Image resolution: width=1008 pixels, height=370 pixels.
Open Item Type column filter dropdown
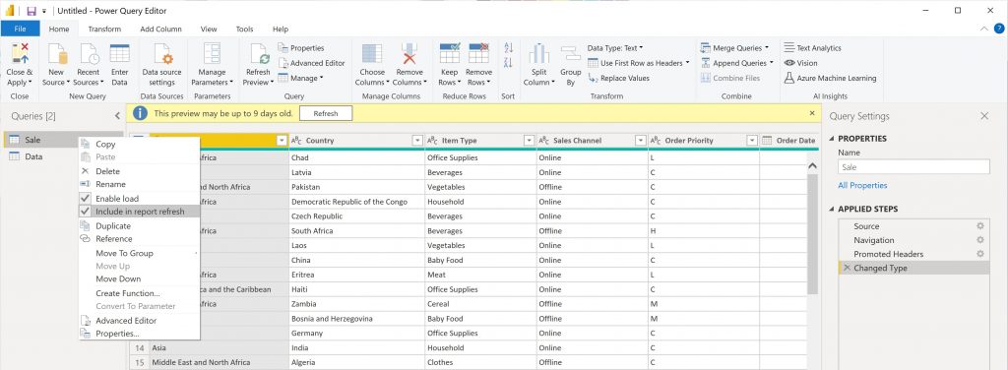[529, 141]
